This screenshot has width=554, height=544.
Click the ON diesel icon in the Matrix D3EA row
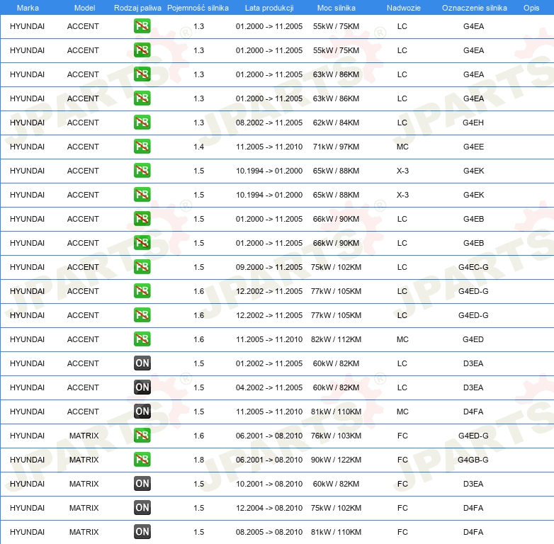coord(142,484)
